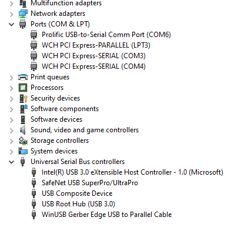This screenshot has width=238, height=244.
Task: Click the Storage controllers icon
Action: (23, 141)
